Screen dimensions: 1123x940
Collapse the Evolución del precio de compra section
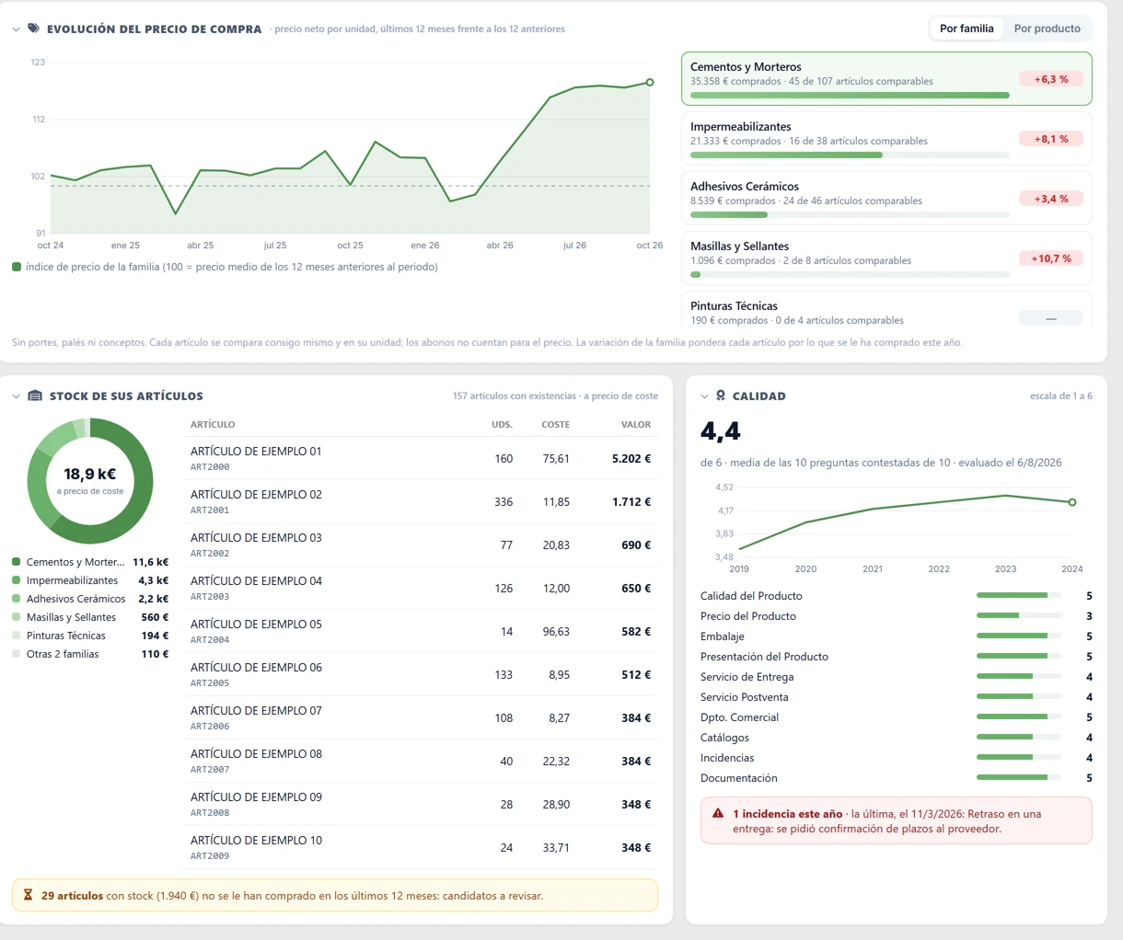click(16, 29)
